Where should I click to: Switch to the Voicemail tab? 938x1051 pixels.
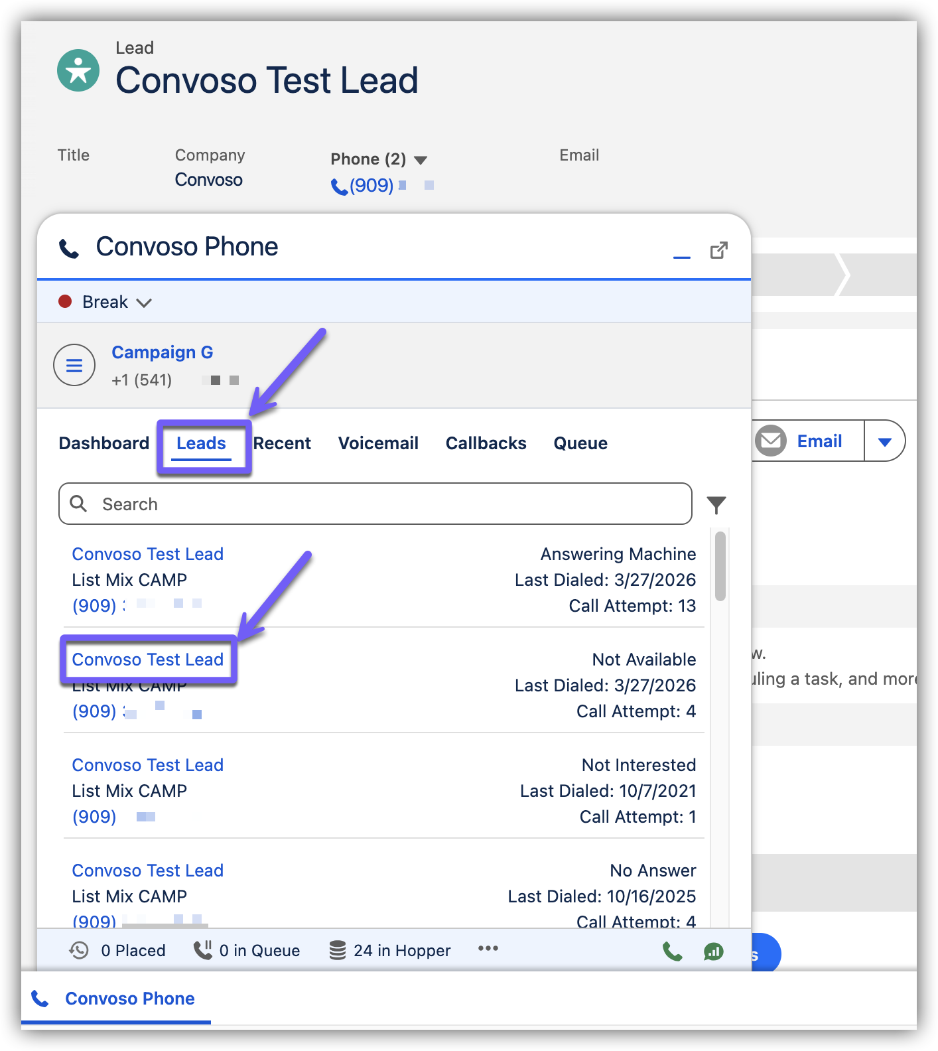tap(378, 443)
